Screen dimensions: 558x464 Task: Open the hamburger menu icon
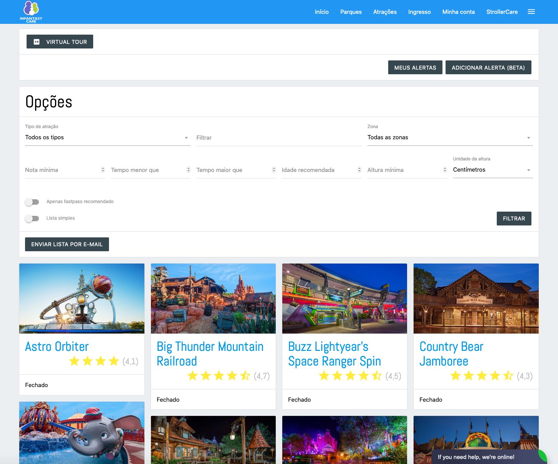click(531, 12)
